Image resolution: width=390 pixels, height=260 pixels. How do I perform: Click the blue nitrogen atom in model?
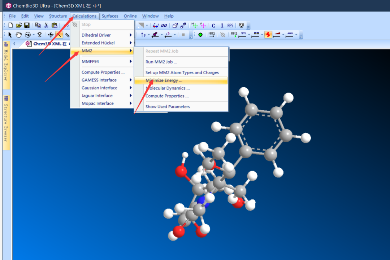203,201
